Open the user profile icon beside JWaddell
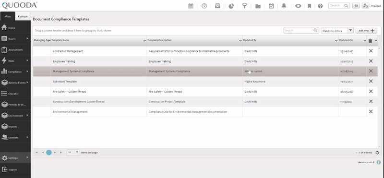The height and width of the screenshot is (178, 384). 365,6
